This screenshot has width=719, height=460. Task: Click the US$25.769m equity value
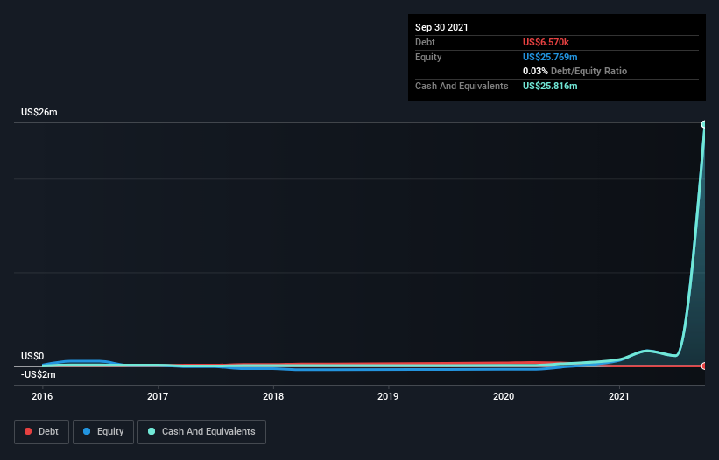click(550, 57)
